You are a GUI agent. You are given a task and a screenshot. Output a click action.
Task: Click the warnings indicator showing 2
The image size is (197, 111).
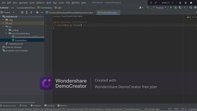[x=189, y=17]
